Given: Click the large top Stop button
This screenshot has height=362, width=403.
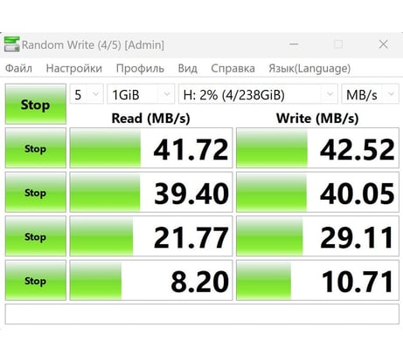Looking at the screenshot, I should point(36,104).
